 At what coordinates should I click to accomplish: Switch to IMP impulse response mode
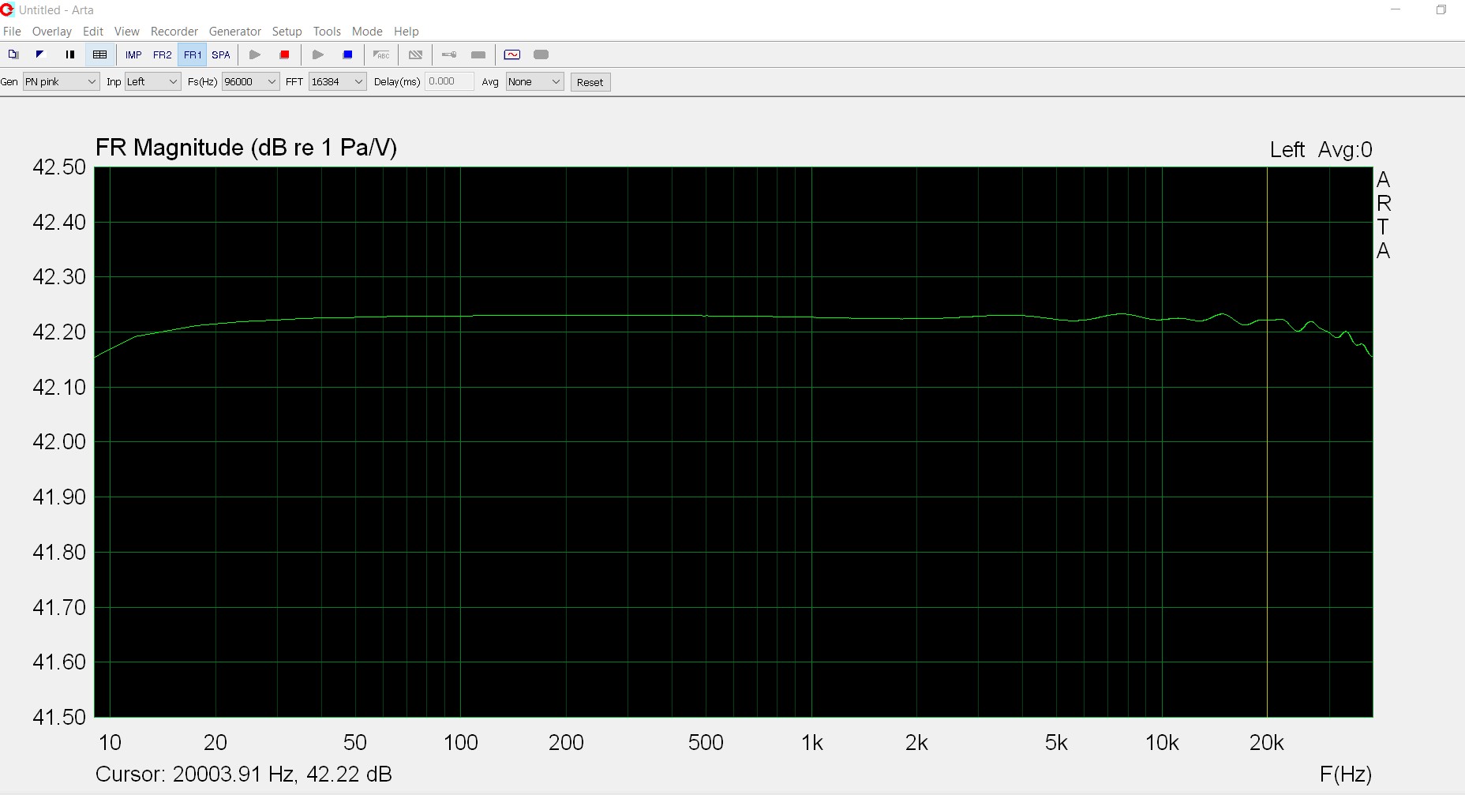133,54
